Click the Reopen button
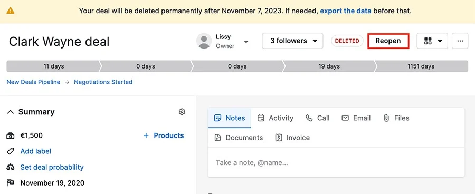Screen dimensions: 475x194 click(x=388, y=41)
